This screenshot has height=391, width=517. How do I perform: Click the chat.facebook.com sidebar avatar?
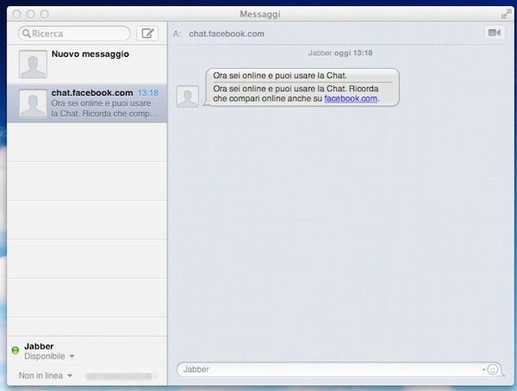(x=33, y=103)
